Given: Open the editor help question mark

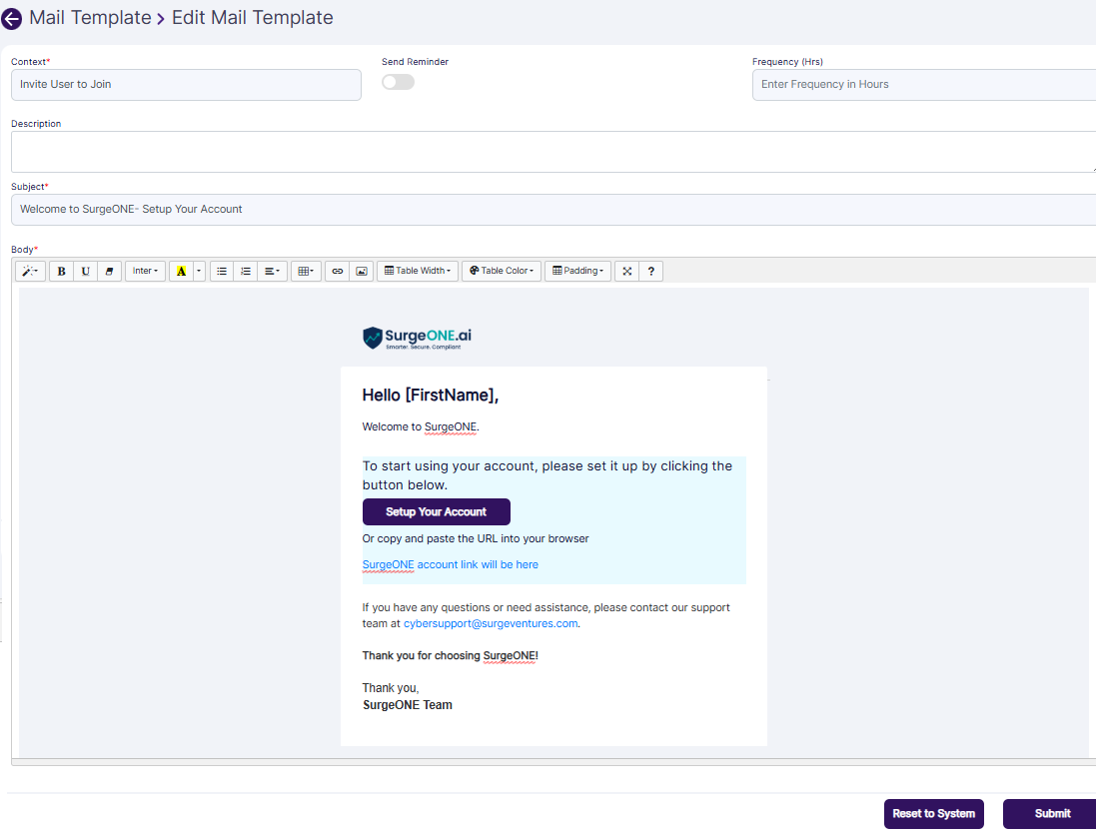Looking at the screenshot, I should 651,271.
